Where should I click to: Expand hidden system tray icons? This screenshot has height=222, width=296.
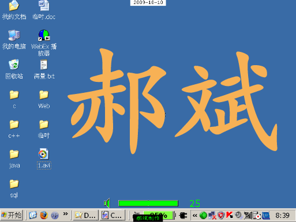pyautogui.click(x=195, y=216)
